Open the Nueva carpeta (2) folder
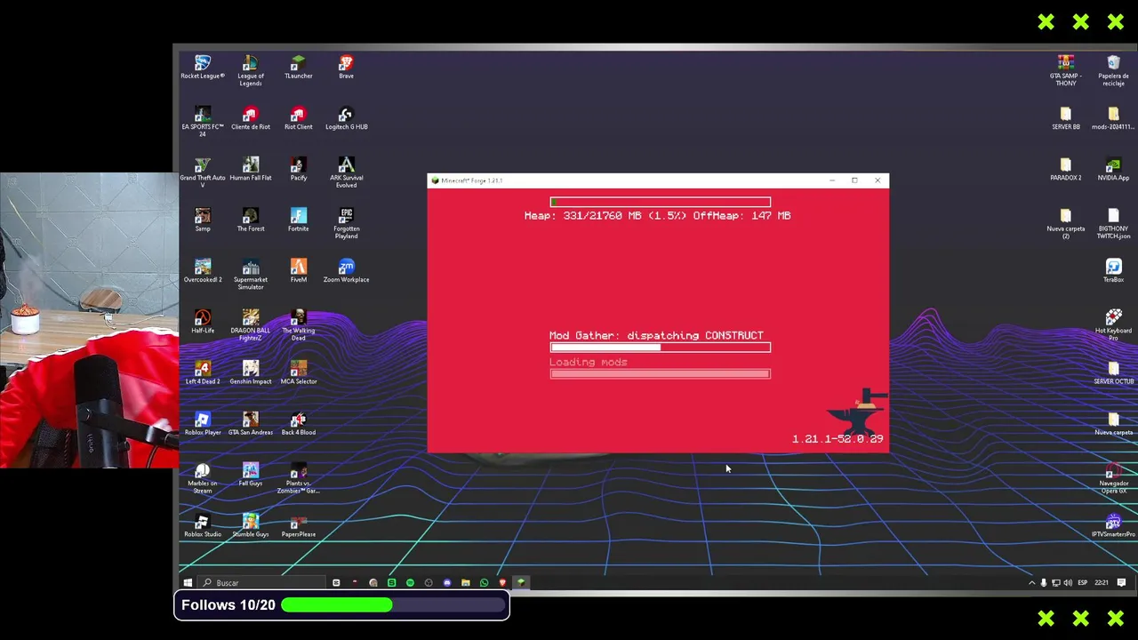1138x640 pixels. [x=1066, y=223]
